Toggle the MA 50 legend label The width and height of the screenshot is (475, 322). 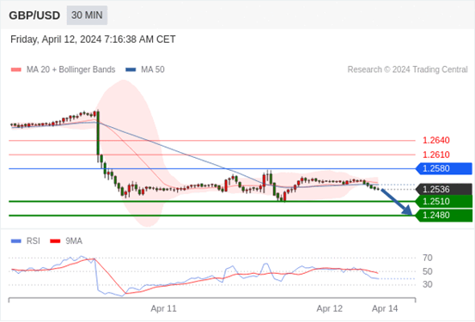point(153,70)
